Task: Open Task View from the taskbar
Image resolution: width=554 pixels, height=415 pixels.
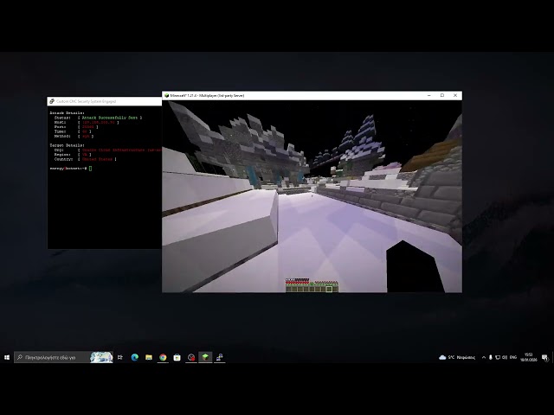Action: 120,357
